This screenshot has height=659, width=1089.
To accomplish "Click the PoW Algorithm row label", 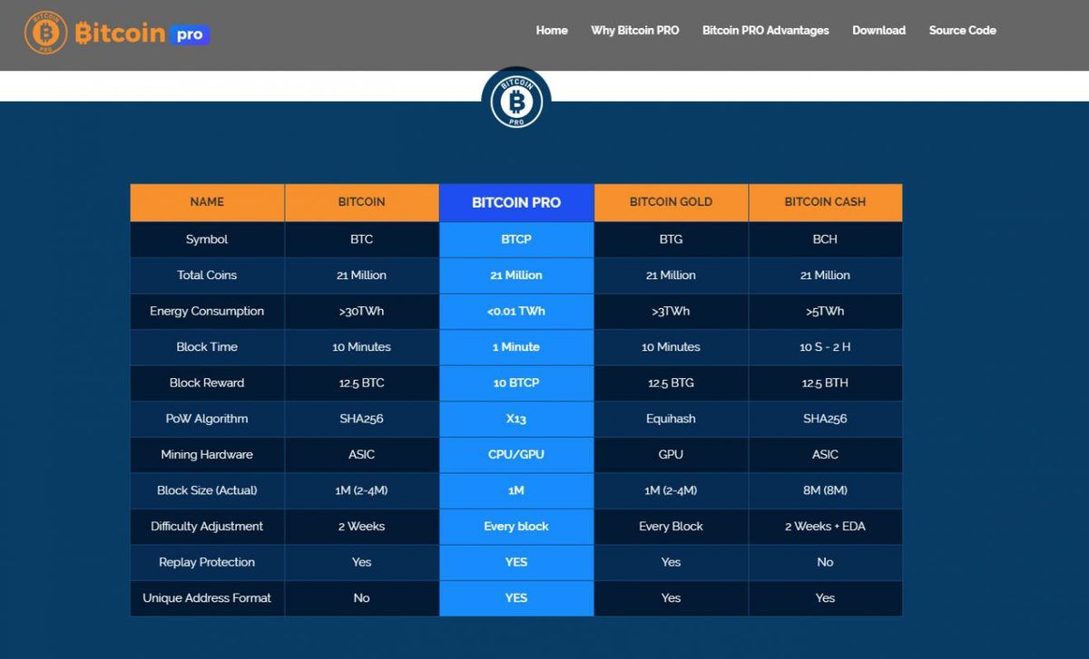I will pyautogui.click(x=207, y=419).
